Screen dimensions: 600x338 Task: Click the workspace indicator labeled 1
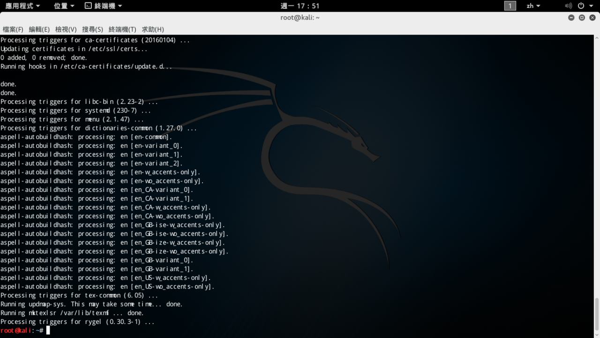click(510, 6)
